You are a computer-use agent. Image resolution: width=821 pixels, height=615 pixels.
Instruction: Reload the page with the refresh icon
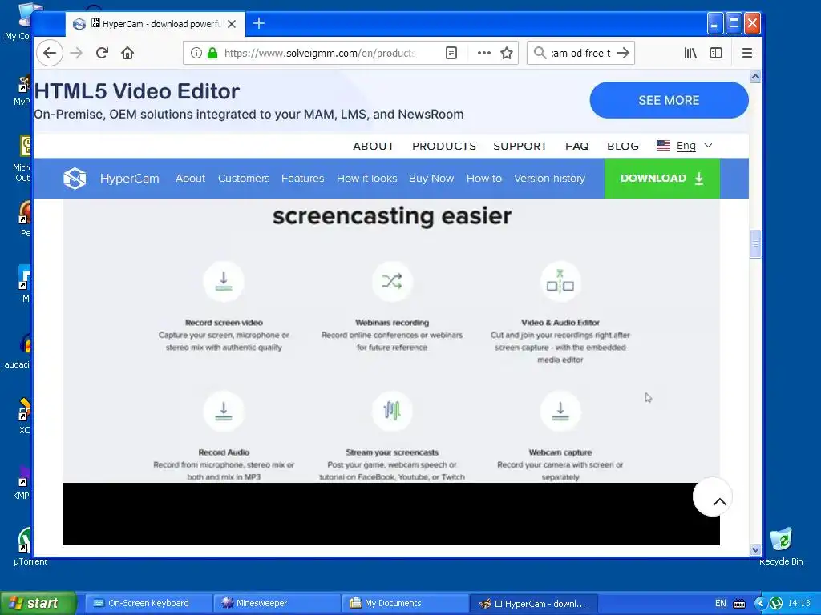pos(102,53)
